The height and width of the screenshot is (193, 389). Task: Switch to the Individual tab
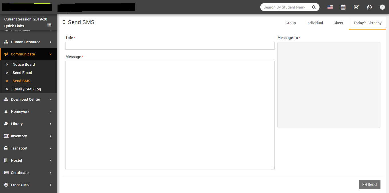click(x=314, y=23)
